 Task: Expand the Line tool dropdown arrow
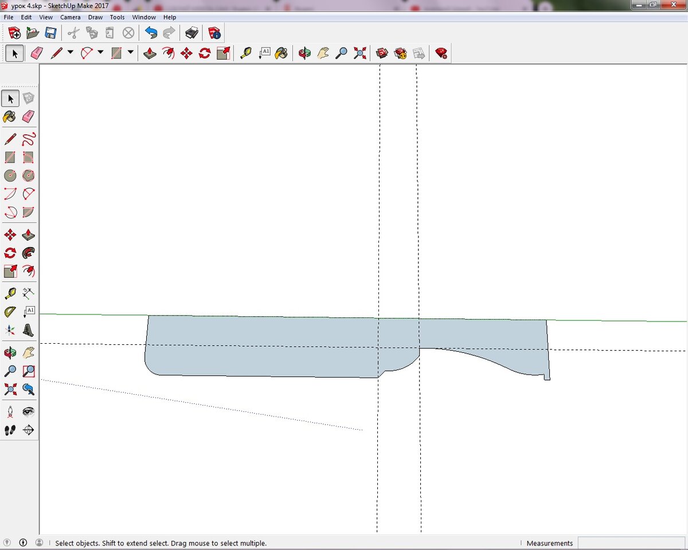[71, 53]
